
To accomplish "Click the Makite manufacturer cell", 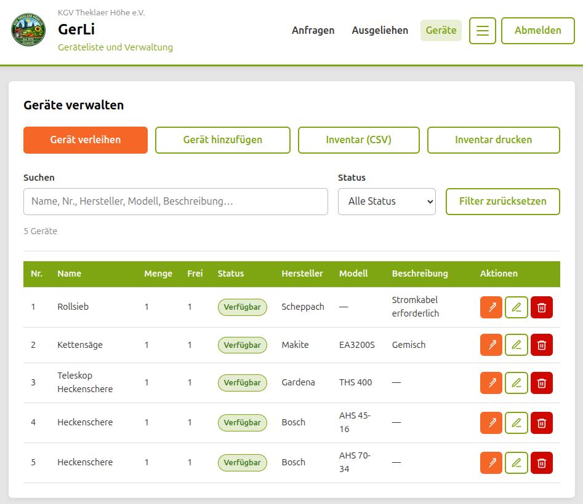I will [296, 345].
